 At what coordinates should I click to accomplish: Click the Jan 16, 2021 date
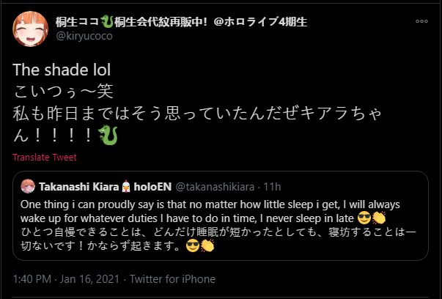(x=93, y=279)
